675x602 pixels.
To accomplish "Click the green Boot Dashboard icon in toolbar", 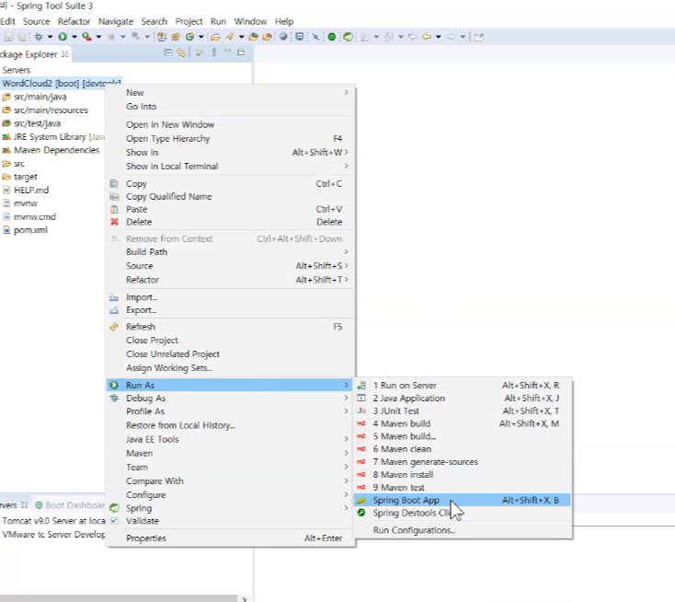I will pos(331,37).
